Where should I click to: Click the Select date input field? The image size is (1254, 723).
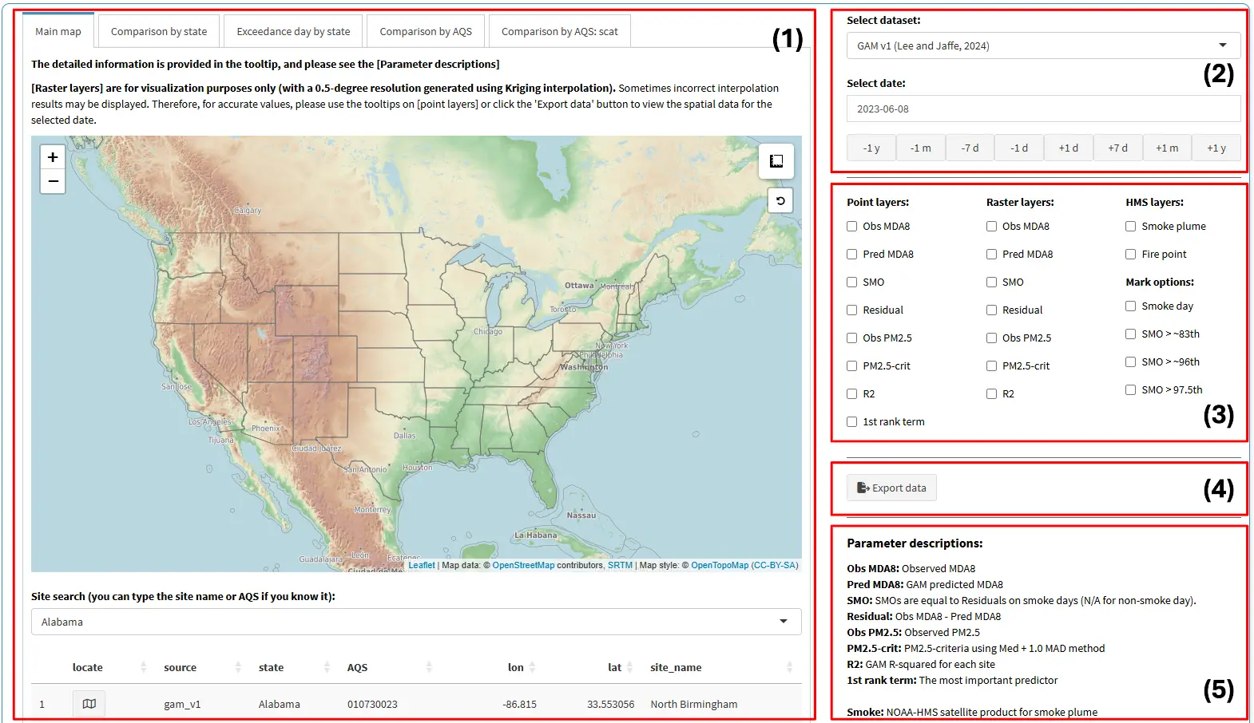(1043, 109)
